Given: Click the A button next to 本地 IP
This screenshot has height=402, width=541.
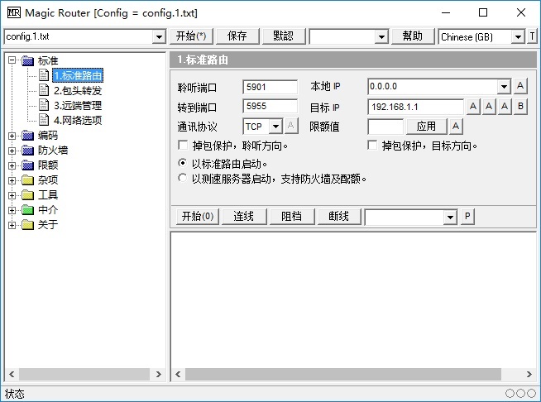Looking at the screenshot, I should click(520, 86).
